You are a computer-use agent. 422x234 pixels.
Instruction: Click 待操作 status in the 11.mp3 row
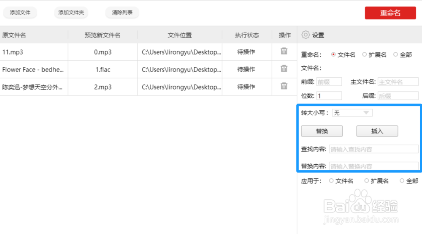[x=246, y=52]
